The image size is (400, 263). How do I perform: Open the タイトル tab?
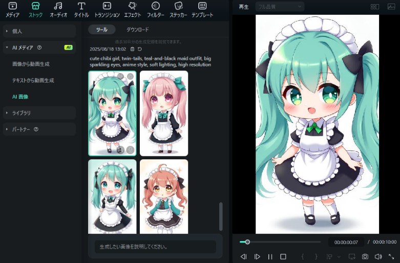pos(81,10)
